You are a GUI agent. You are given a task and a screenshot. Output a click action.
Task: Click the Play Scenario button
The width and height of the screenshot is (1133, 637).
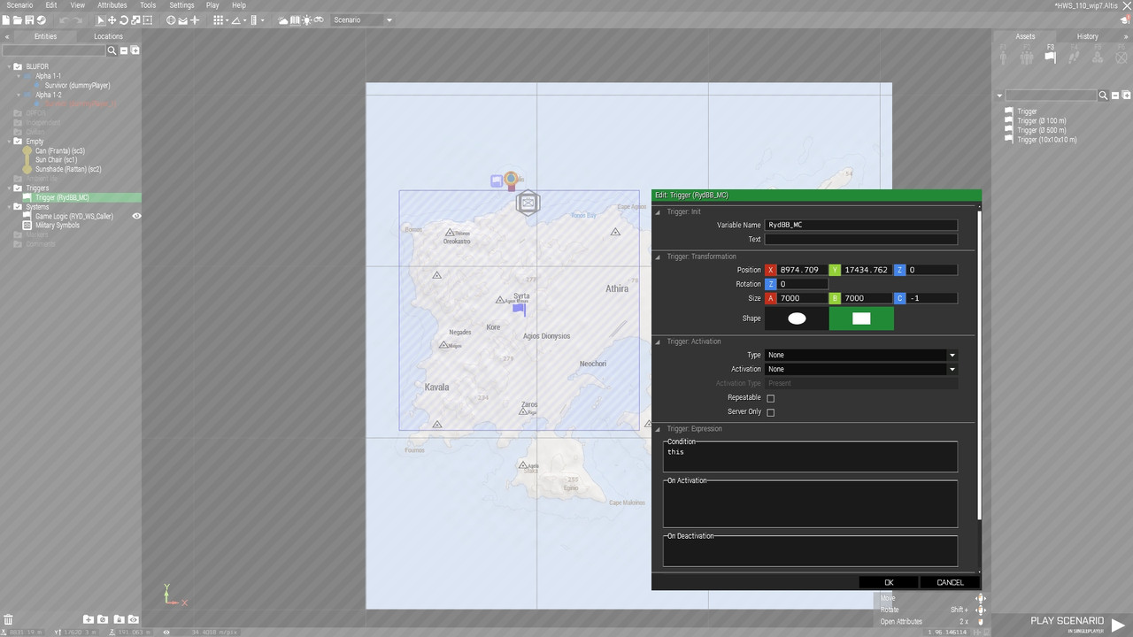click(1076, 623)
